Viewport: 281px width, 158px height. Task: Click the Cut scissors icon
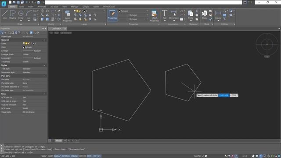pos(197,11)
